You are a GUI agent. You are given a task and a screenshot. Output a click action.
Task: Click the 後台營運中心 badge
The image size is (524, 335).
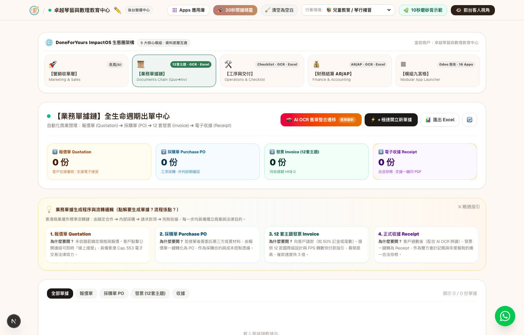pos(139,10)
